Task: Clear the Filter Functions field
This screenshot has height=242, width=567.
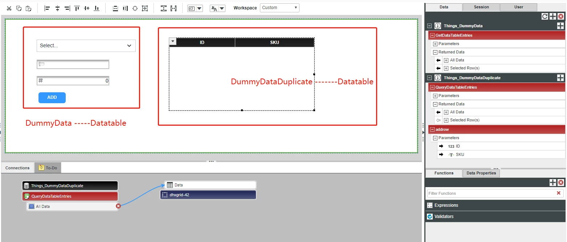Action: [x=559, y=193]
